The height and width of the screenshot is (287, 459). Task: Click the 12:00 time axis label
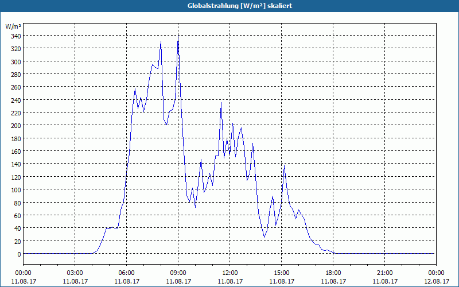pos(230,273)
